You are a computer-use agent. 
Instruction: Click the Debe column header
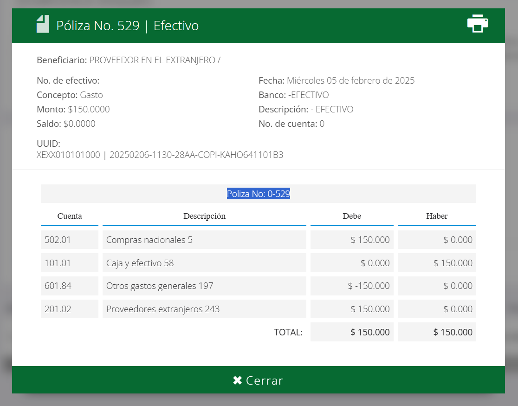[351, 216]
